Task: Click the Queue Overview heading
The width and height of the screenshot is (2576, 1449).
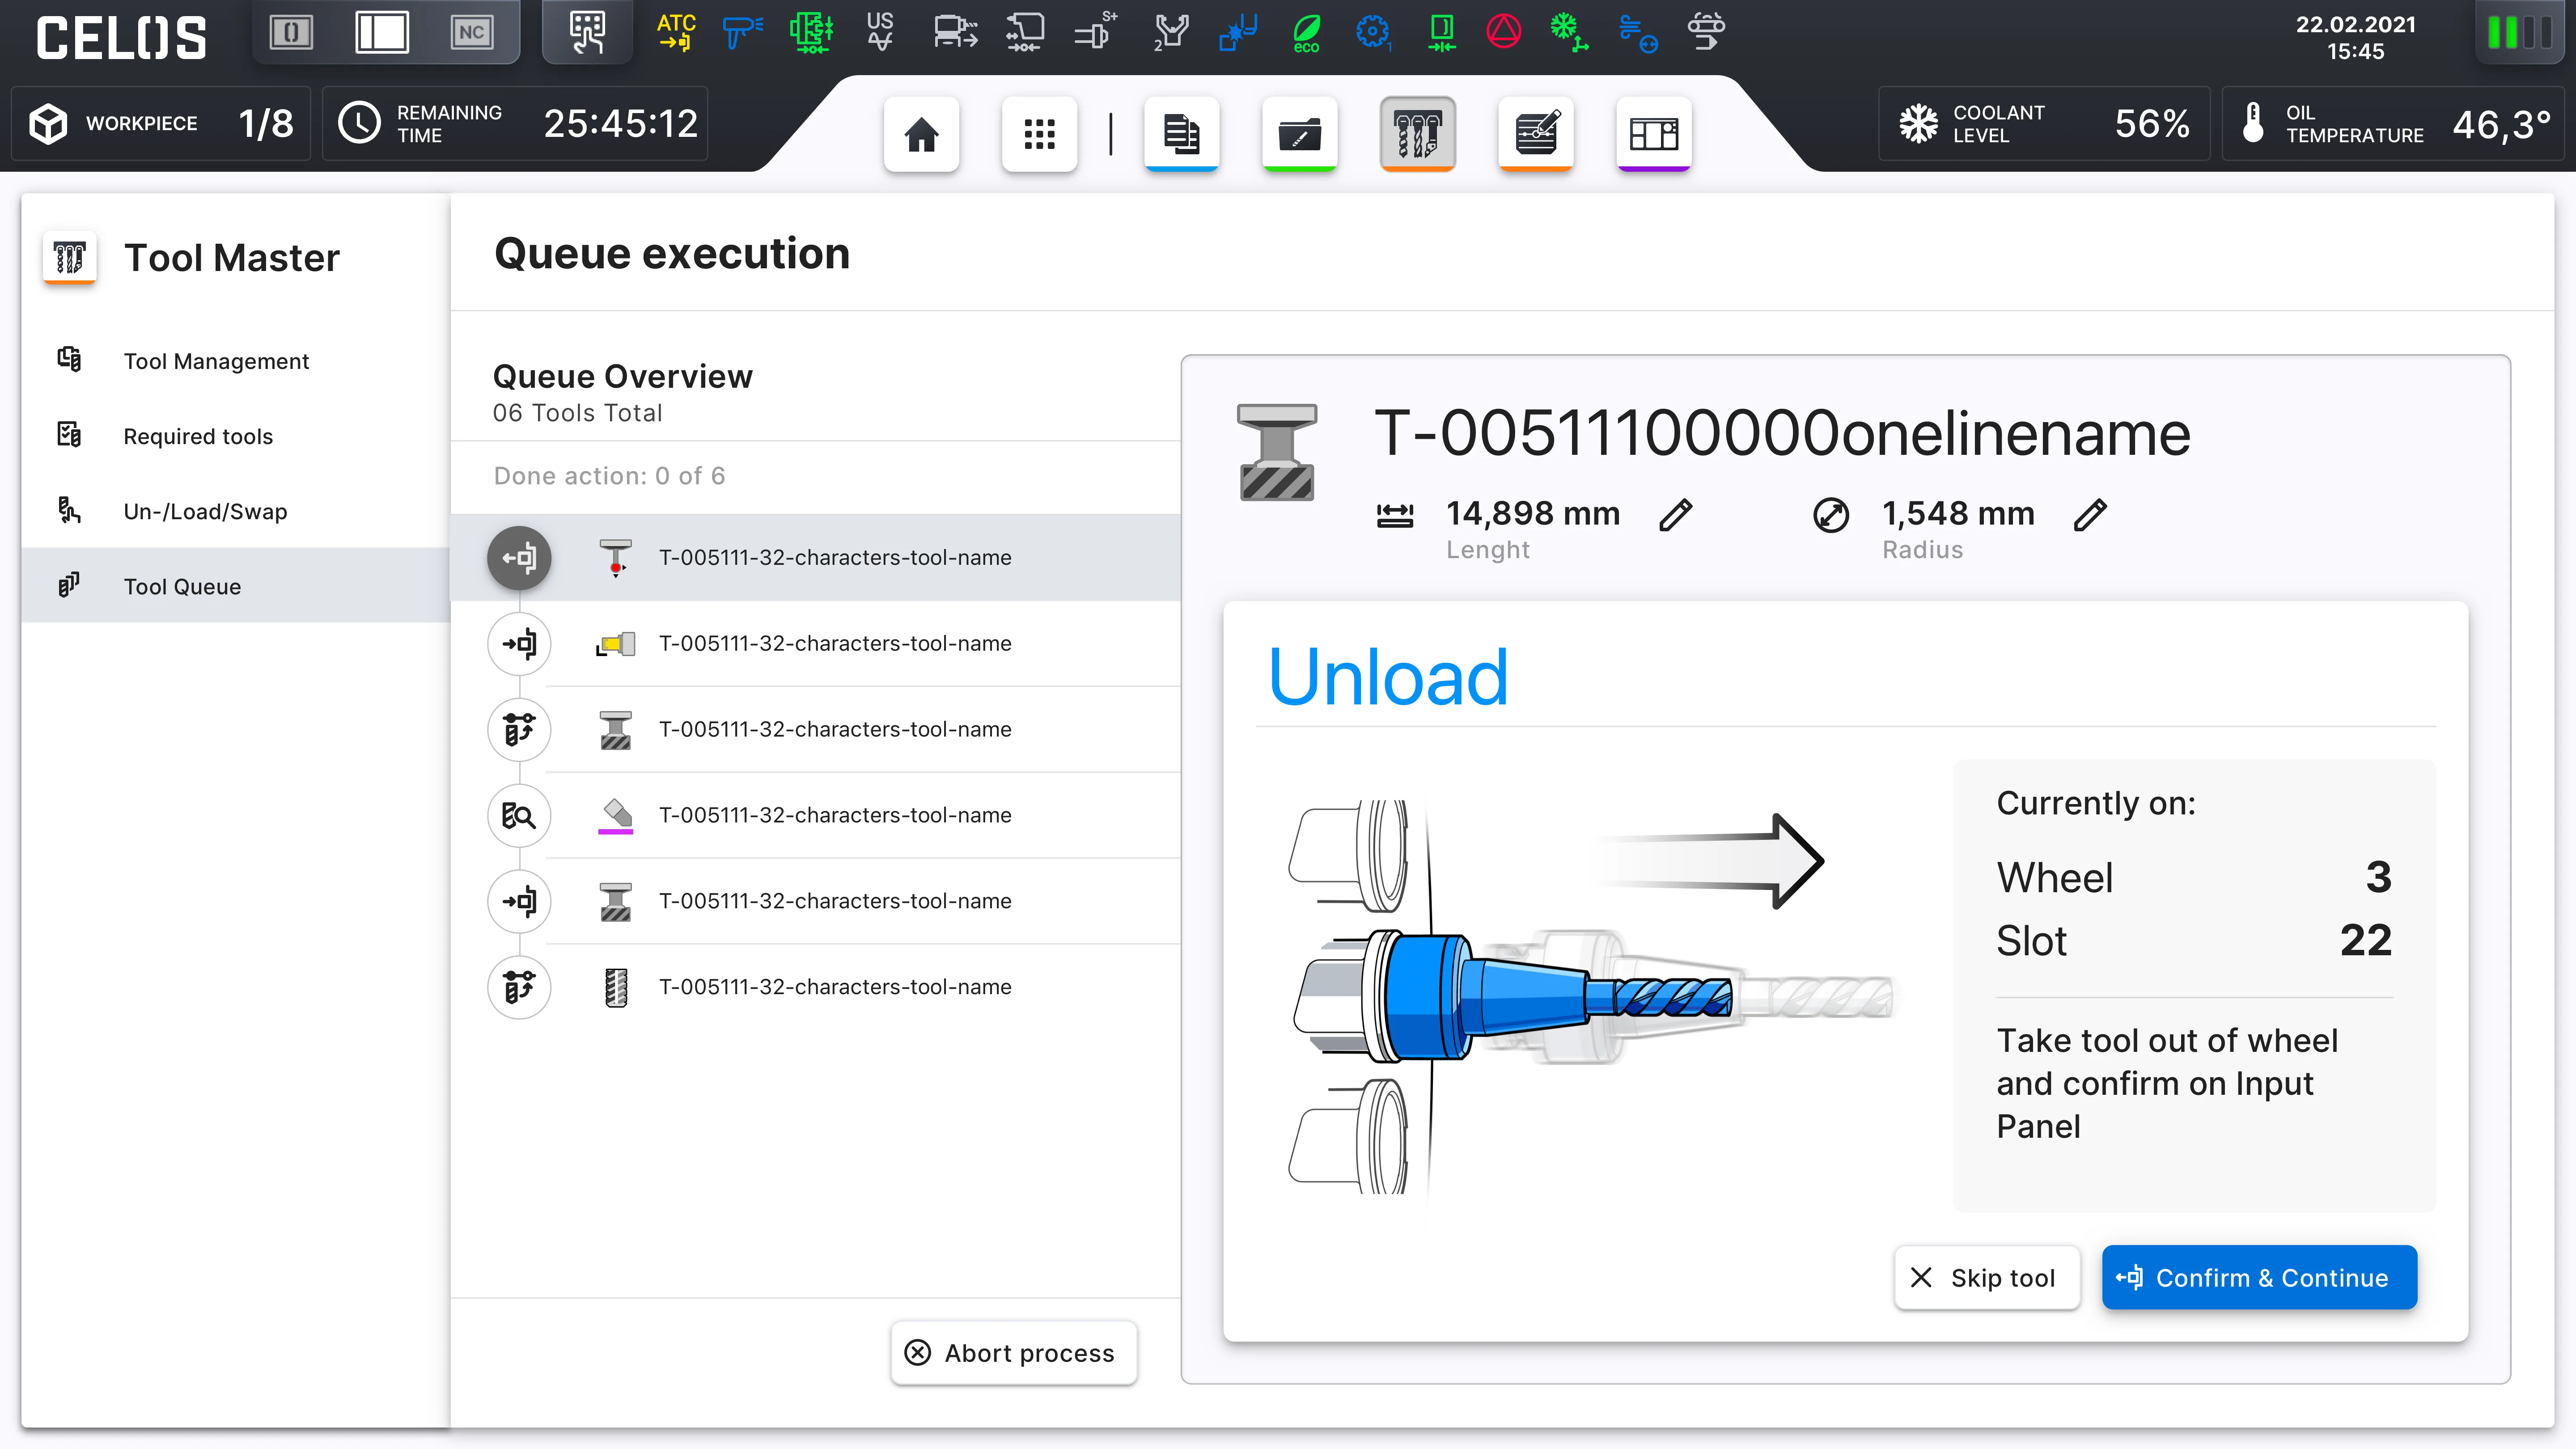Action: (623, 376)
